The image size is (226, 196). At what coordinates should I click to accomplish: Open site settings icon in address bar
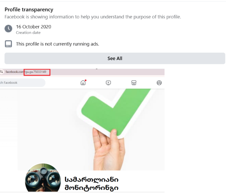(x=1, y=72)
